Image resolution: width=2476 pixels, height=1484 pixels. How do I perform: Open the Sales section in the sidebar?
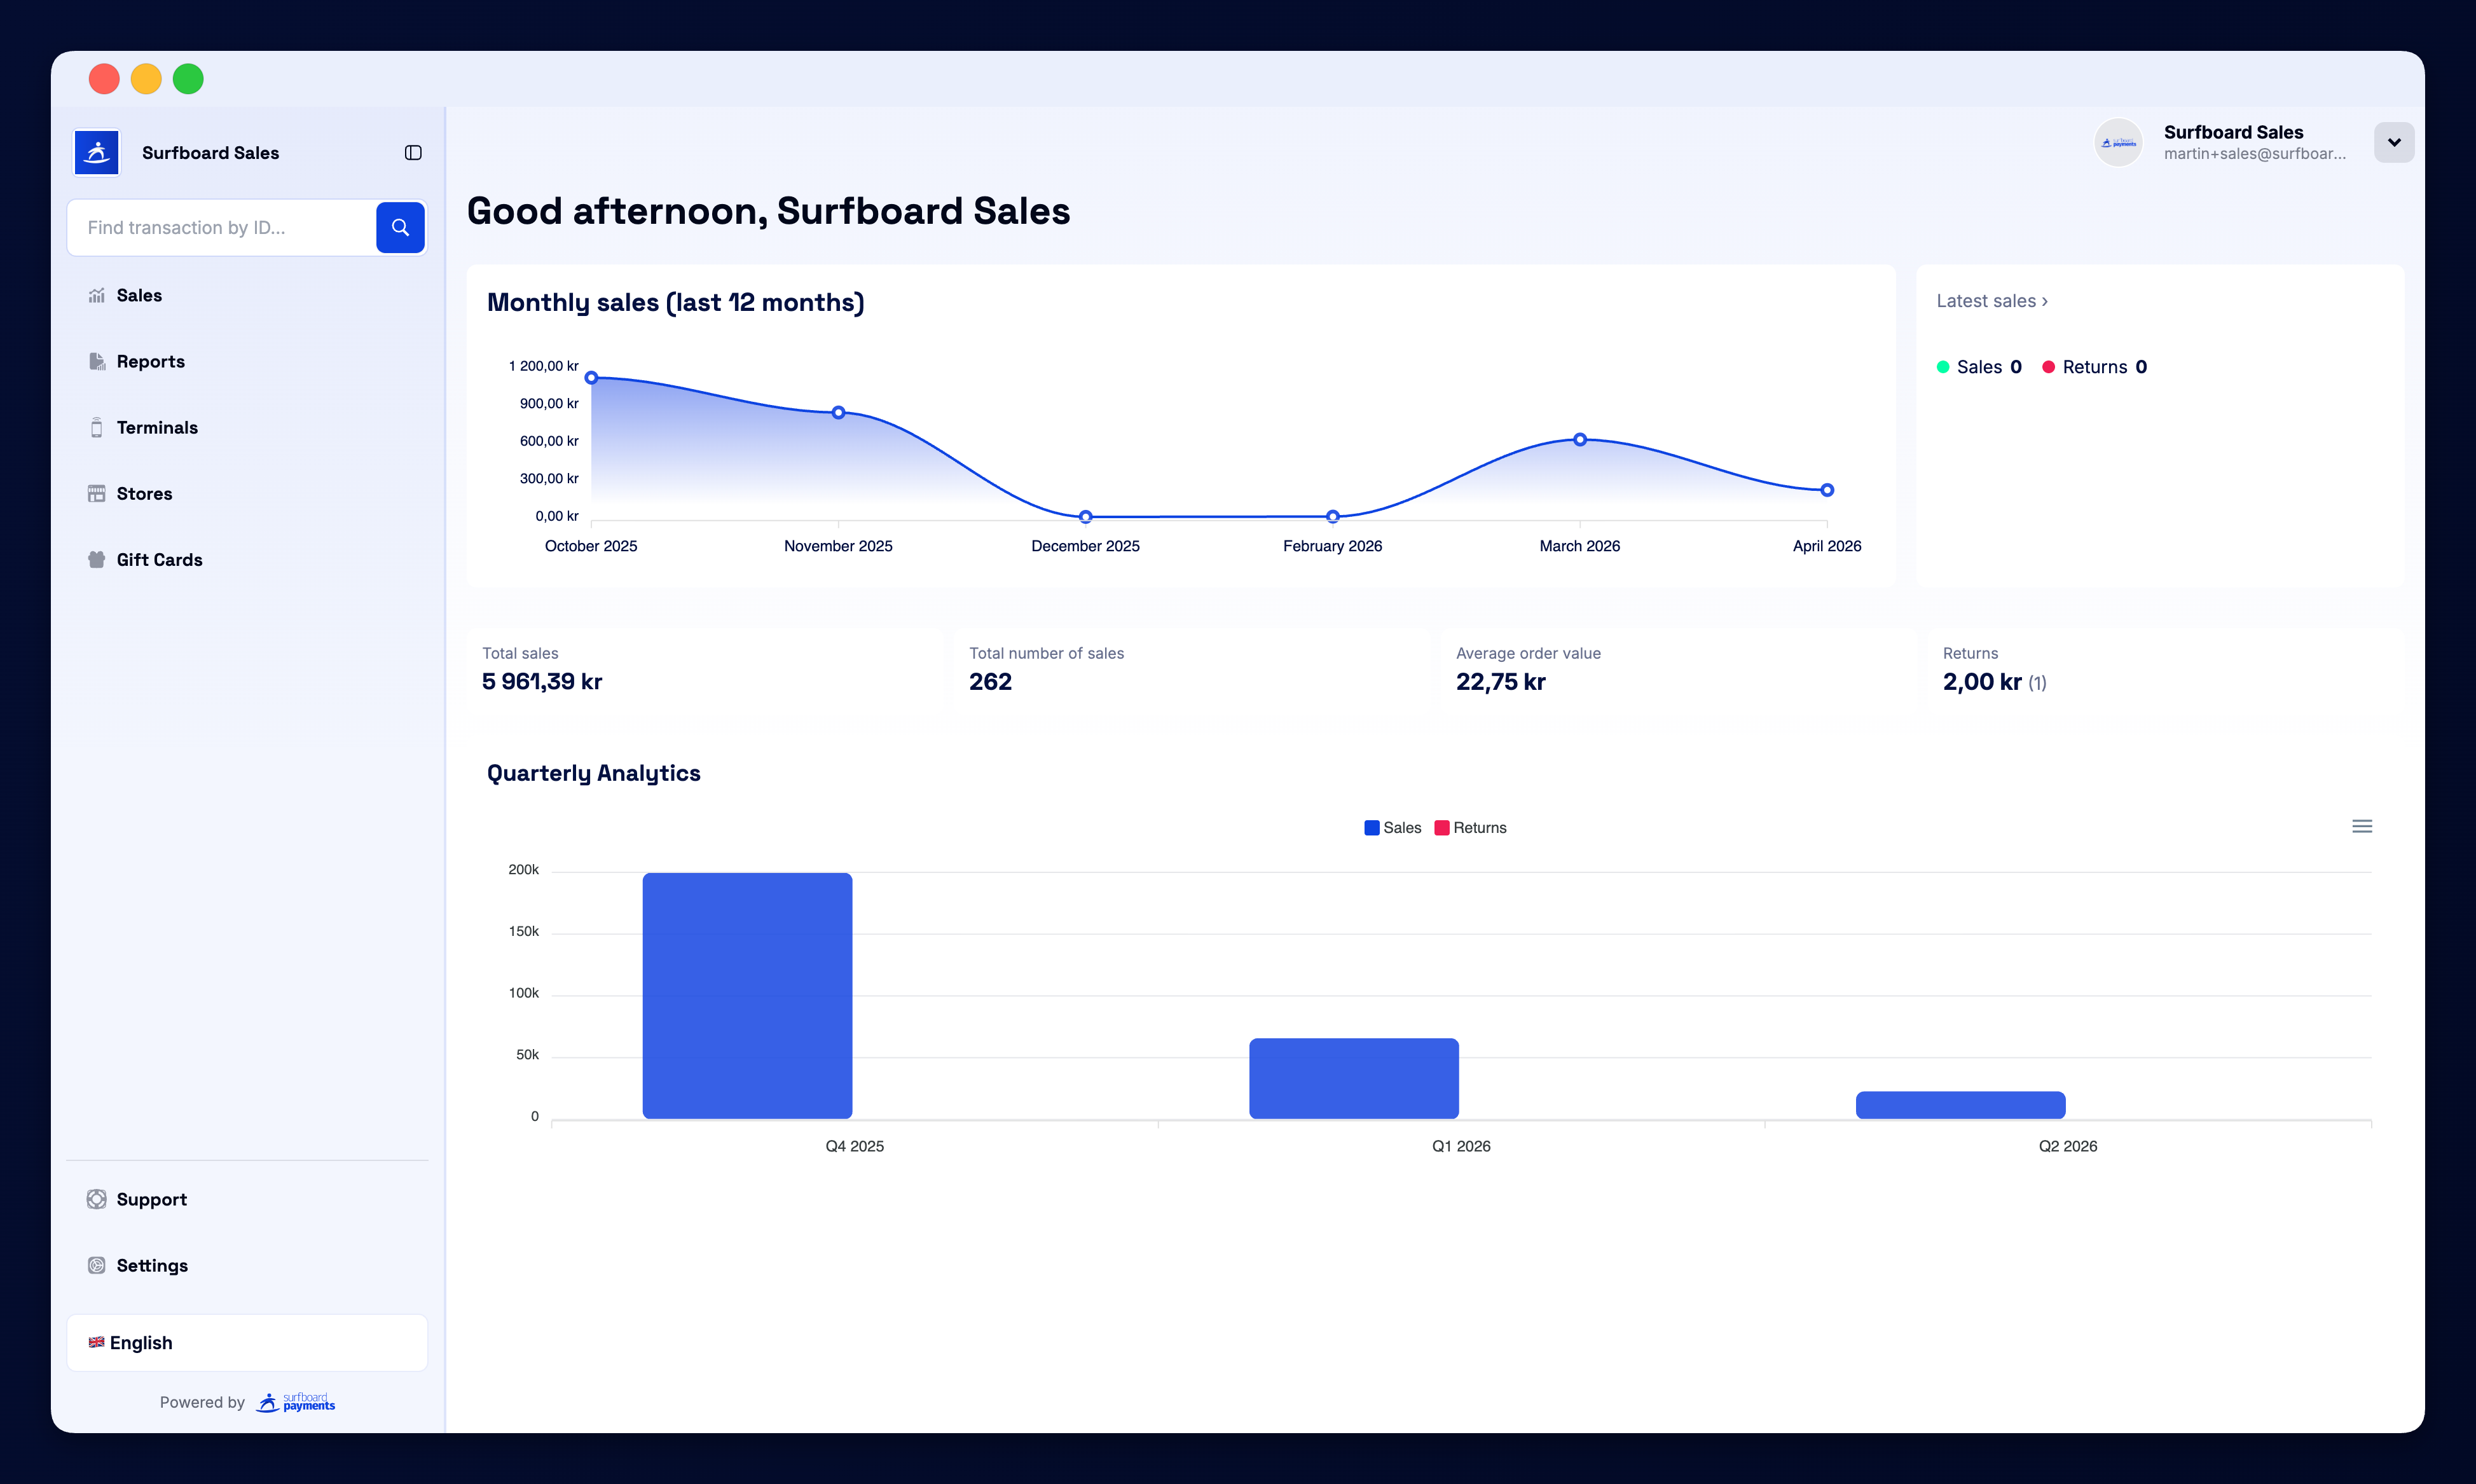139,295
